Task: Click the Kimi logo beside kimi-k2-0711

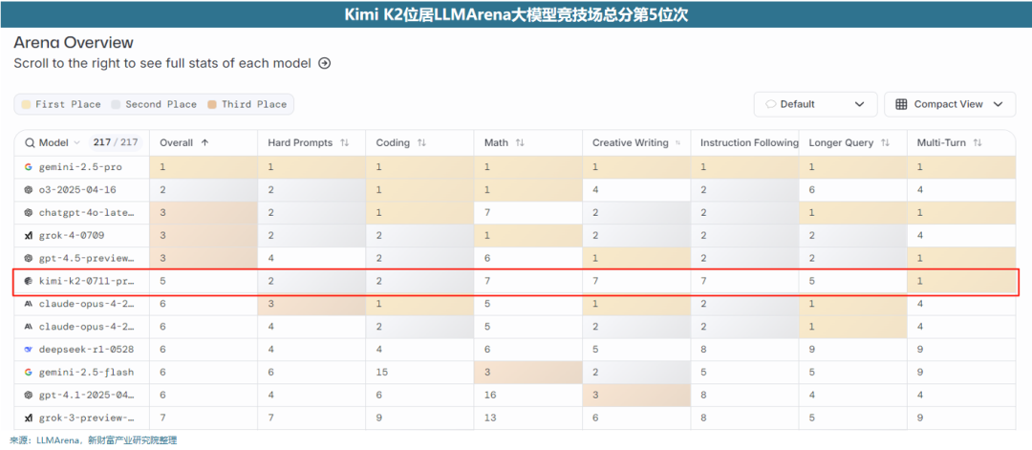Action: point(29,281)
